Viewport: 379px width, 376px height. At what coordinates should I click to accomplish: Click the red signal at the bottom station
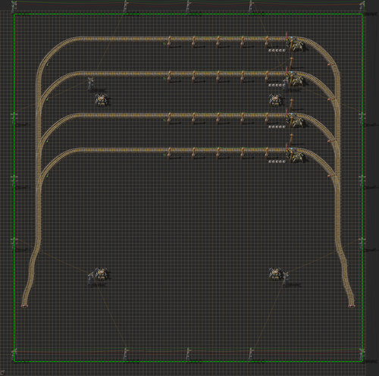tap(287, 146)
